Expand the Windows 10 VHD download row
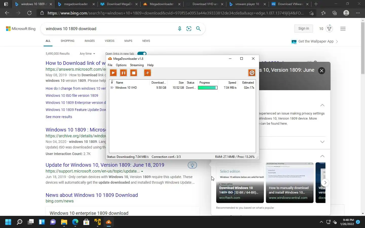The image size is (365, 228). pyautogui.click(x=112, y=88)
